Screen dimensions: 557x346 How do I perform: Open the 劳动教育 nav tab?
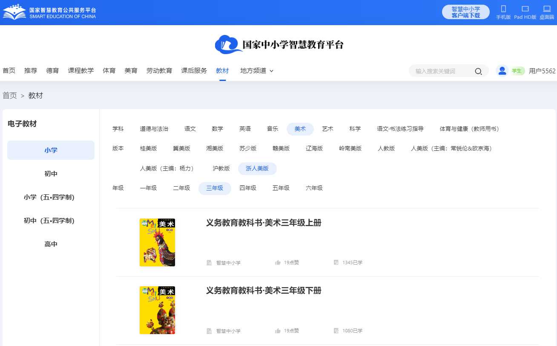coord(159,71)
